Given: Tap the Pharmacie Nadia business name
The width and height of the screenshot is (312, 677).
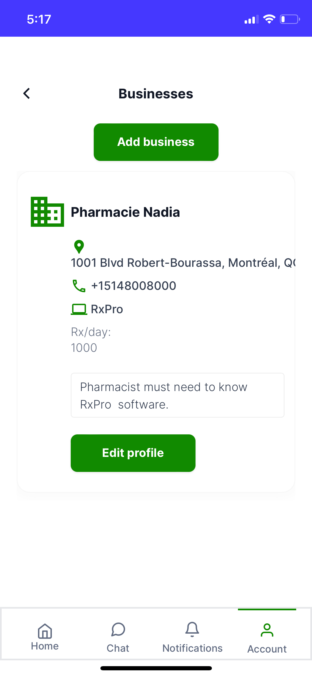Looking at the screenshot, I should coord(125,212).
